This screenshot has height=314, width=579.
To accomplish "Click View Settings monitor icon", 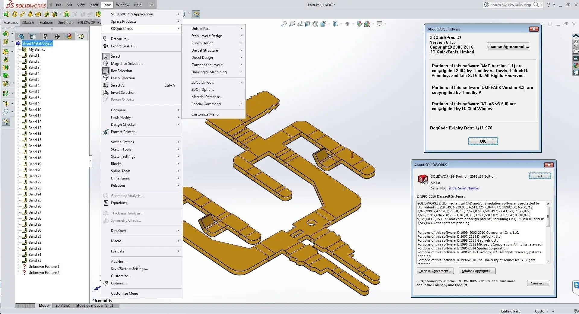I will pos(379,24).
